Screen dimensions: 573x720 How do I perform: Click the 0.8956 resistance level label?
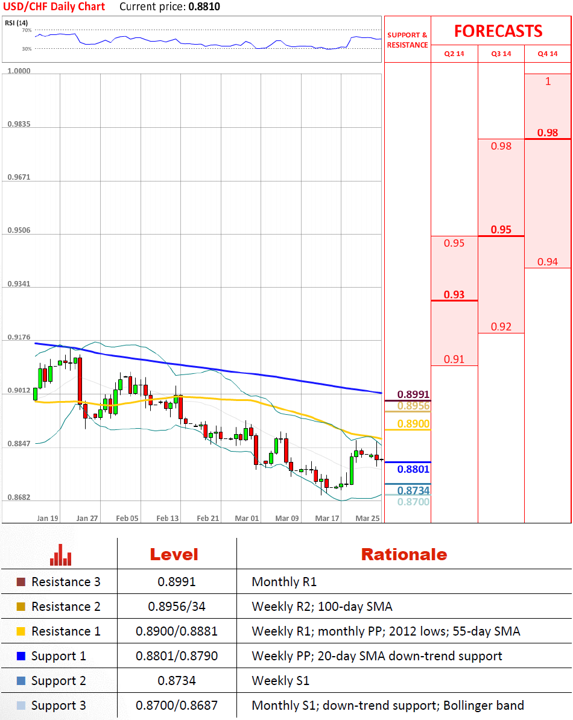tap(413, 405)
